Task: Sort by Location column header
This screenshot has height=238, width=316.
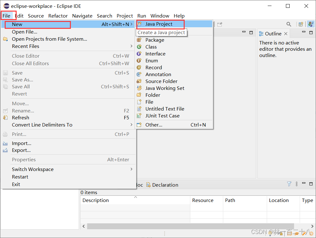Action: tap(283, 200)
